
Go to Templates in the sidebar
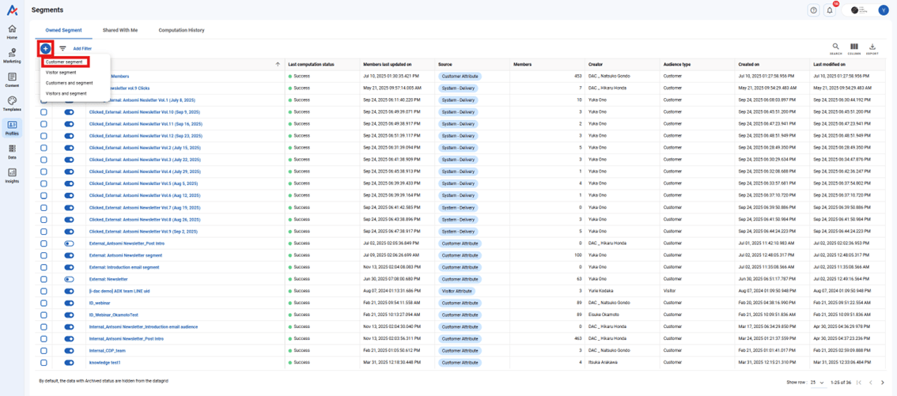[x=12, y=104]
